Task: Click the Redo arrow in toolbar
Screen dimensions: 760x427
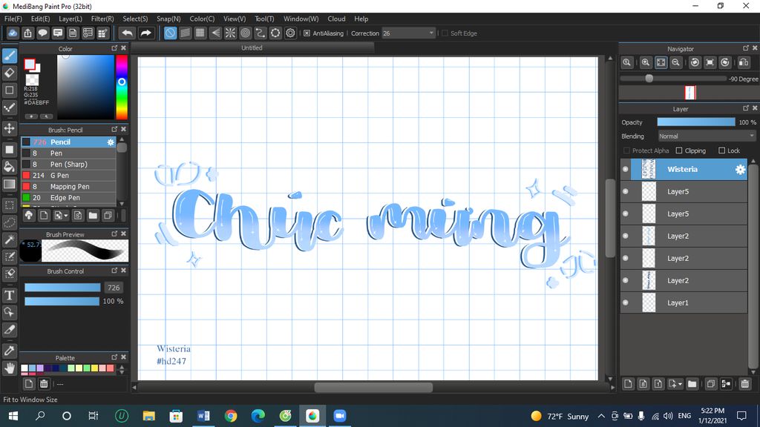Action: [x=145, y=33]
